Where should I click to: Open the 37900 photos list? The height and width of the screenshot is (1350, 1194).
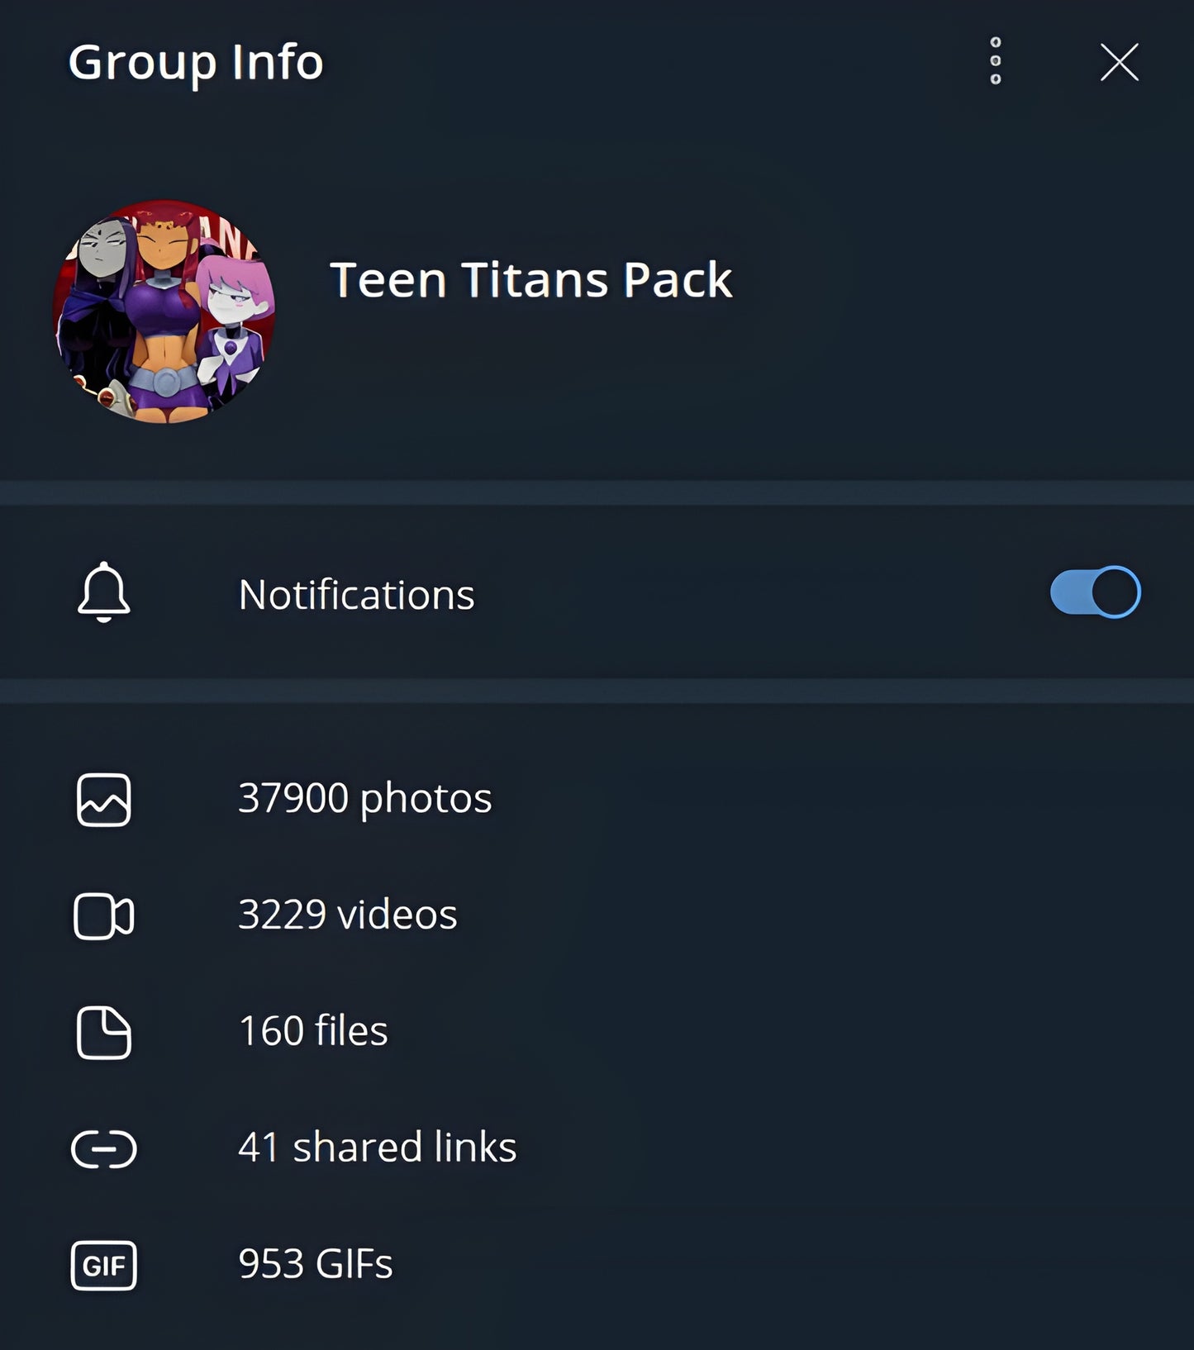[x=364, y=799]
